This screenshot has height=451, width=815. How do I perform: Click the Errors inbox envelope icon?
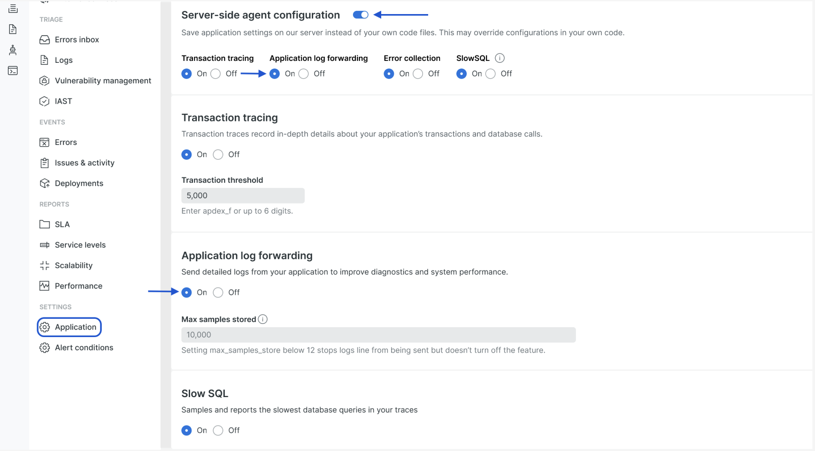pos(45,39)
